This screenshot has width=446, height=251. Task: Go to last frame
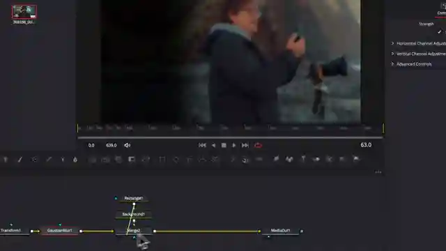245,146
